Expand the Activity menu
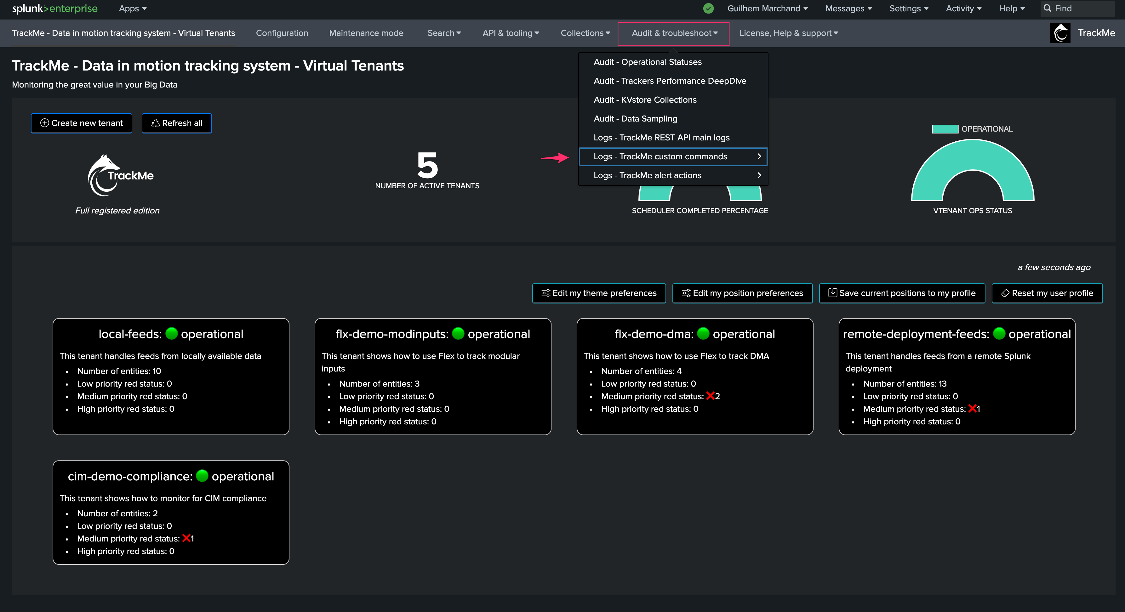This screenshot has width=1125, height=612. (963, 8)
